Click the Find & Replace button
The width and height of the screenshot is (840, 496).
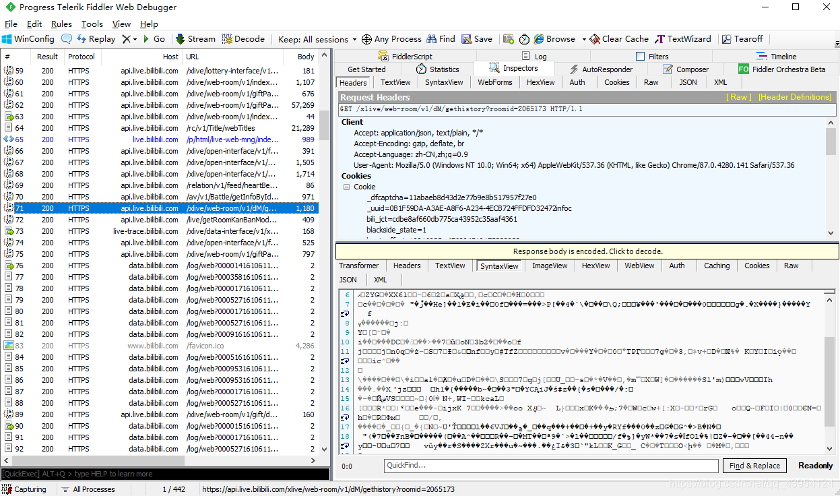754,466
